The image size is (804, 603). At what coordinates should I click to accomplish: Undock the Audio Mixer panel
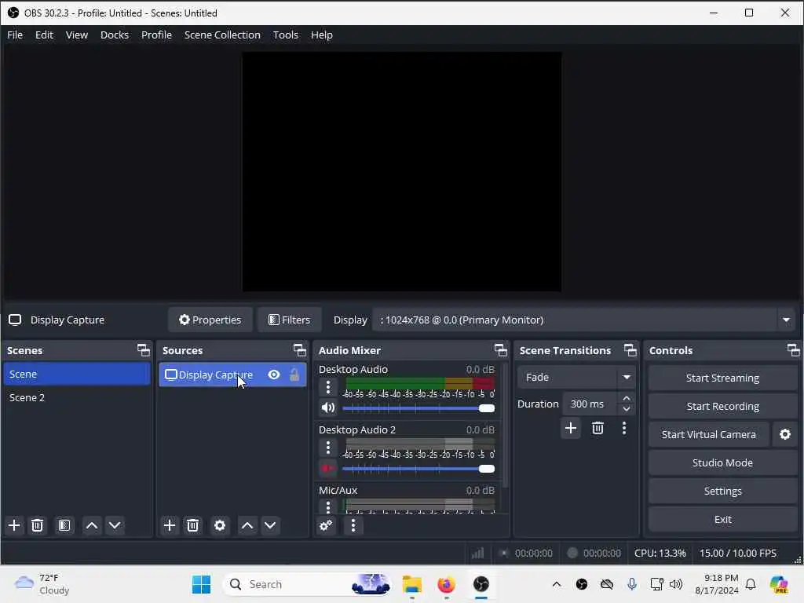click(x=500, y=350)
